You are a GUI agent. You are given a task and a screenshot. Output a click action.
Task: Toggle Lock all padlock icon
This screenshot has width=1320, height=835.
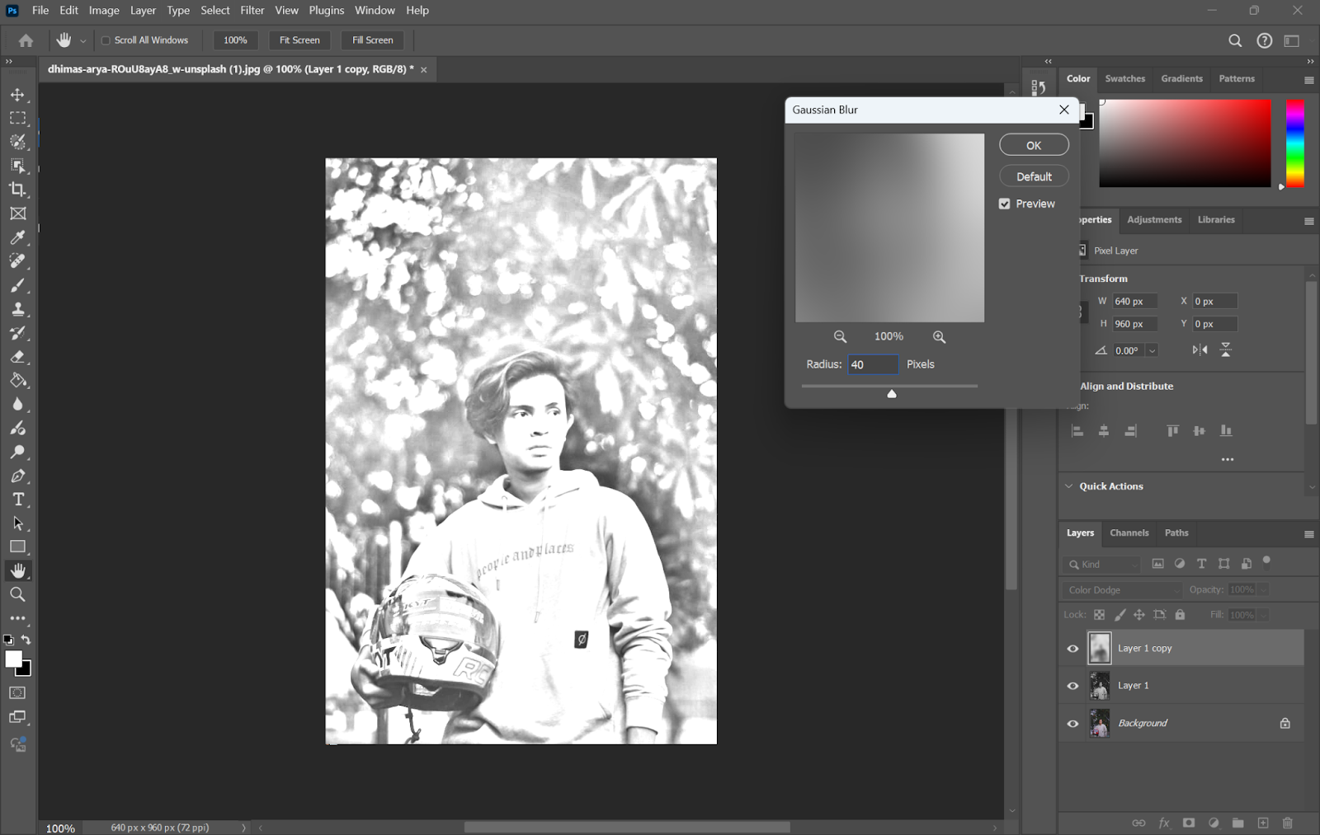click(x=1180, y=615)
